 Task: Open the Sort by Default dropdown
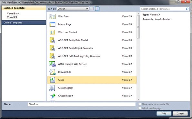(73, 9)
